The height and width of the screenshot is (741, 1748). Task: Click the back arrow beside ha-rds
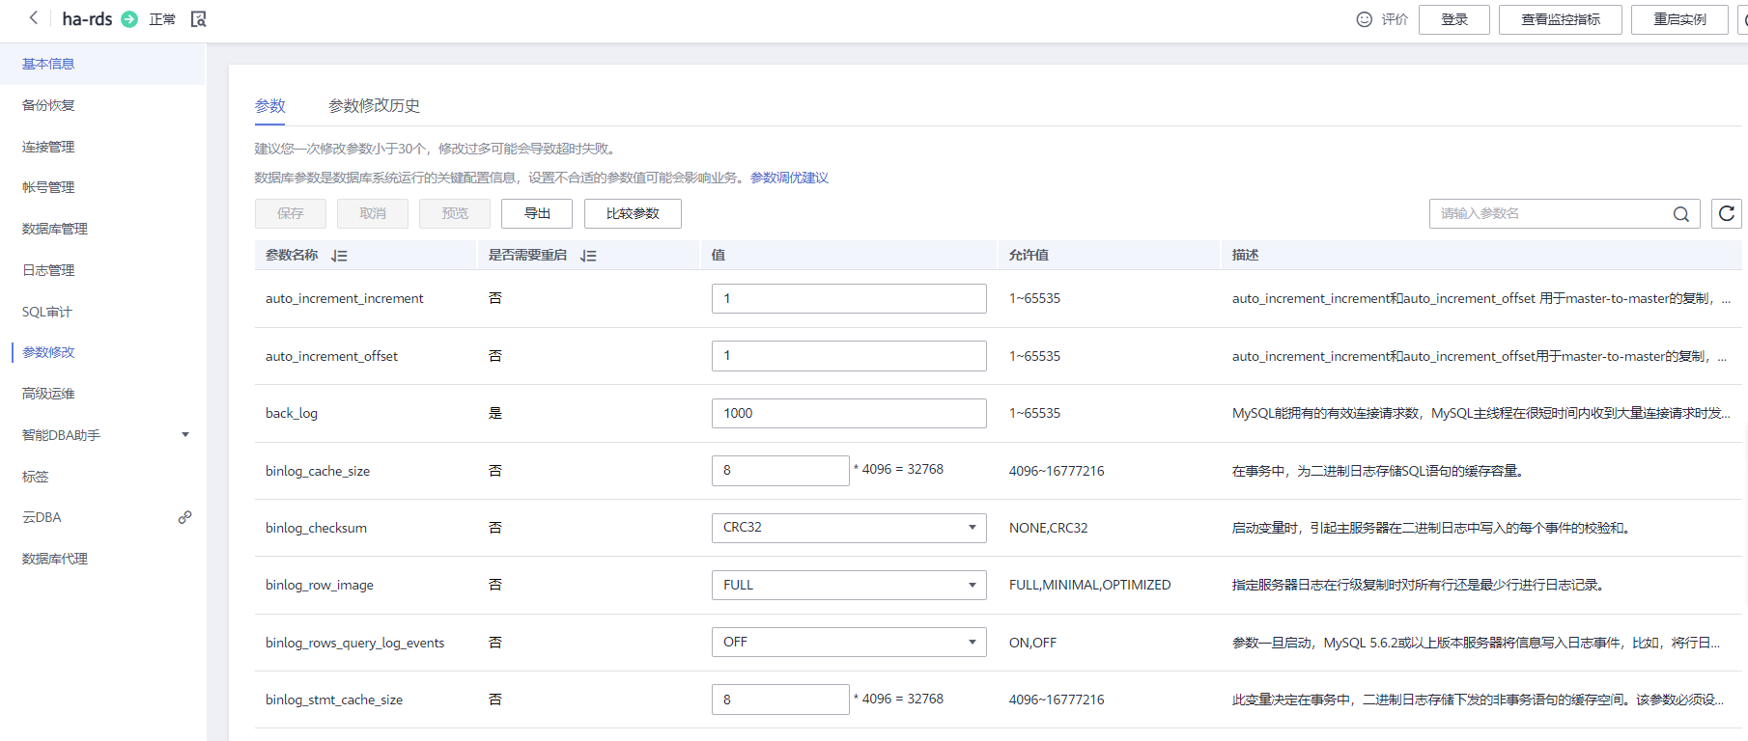pos(34,18)
